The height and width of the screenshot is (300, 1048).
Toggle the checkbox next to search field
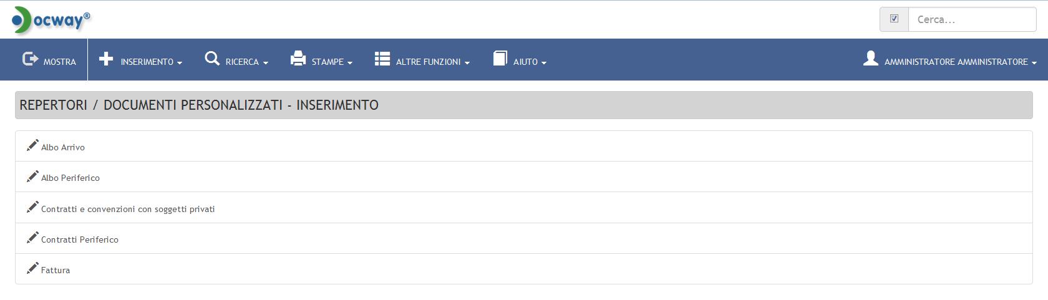(x=894, y=19)
